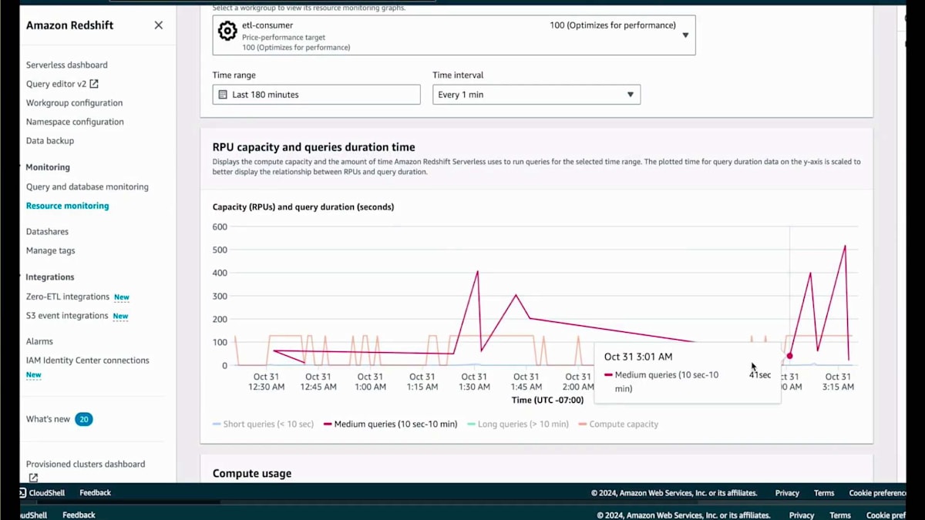Close the Amazon Redshift navigation panel
Screen dimensions: 925x520
158,25
